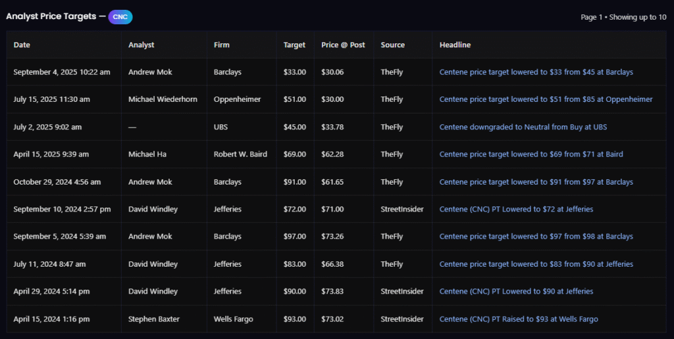This screenshot has width=674, height=339.
Task: Open Barclays $91 from $97 headline
Action: (x=536, y=182)
